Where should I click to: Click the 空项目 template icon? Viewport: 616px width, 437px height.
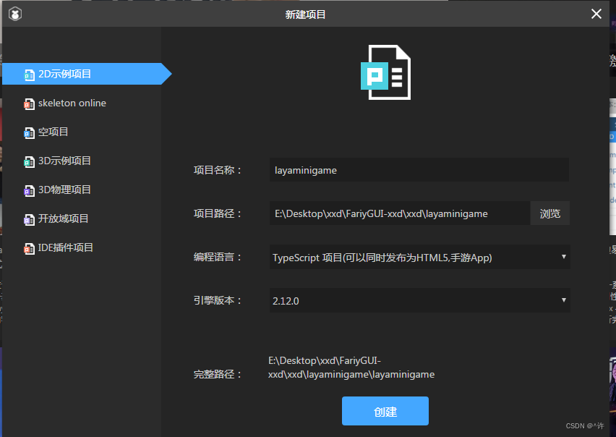[x=29, y=133]
